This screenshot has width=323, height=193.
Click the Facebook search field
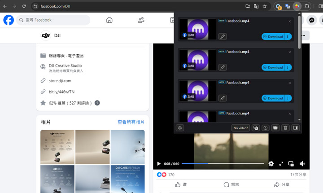(x=53, y=20)
